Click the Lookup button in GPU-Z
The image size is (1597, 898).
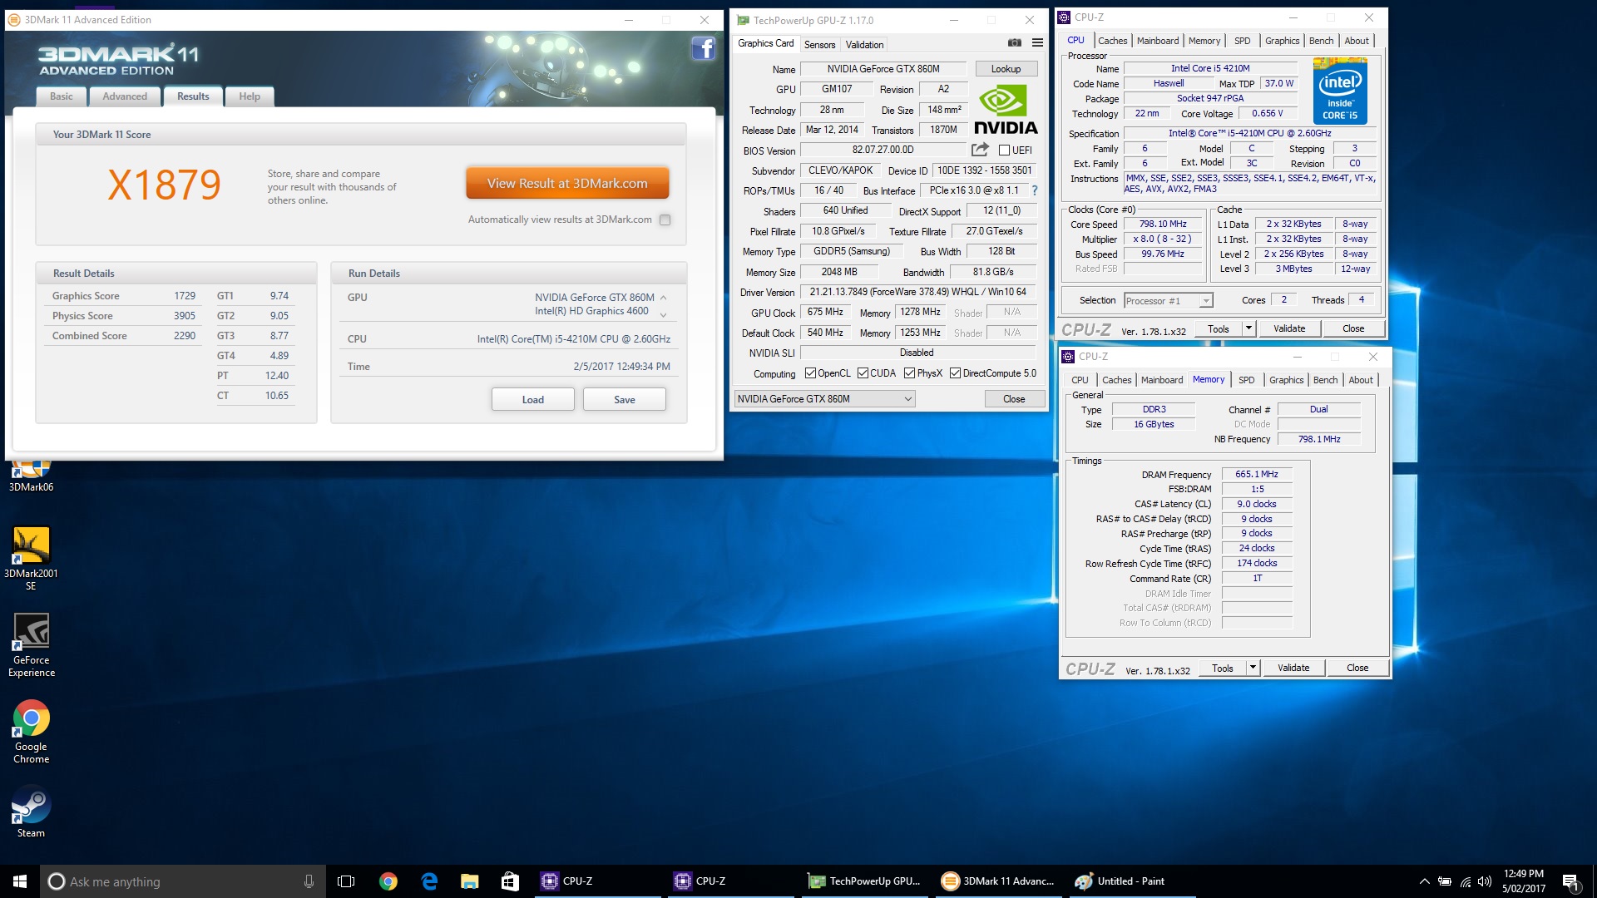point(1006,69)
